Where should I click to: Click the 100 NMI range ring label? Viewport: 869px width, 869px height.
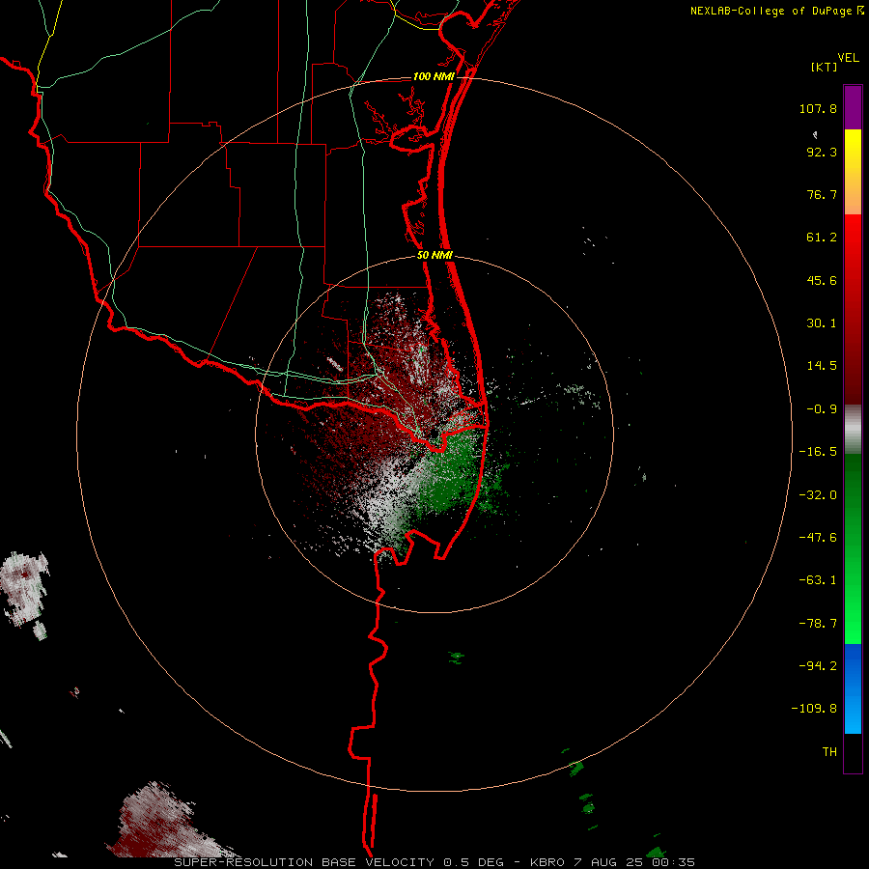click(434, 76)
